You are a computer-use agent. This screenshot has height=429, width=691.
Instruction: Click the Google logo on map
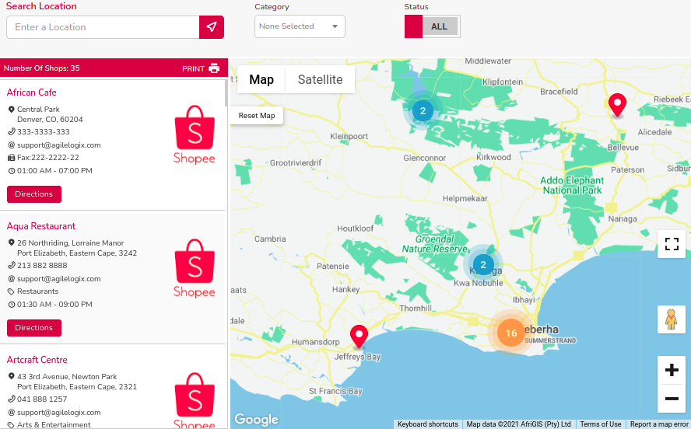pos(256,420)
